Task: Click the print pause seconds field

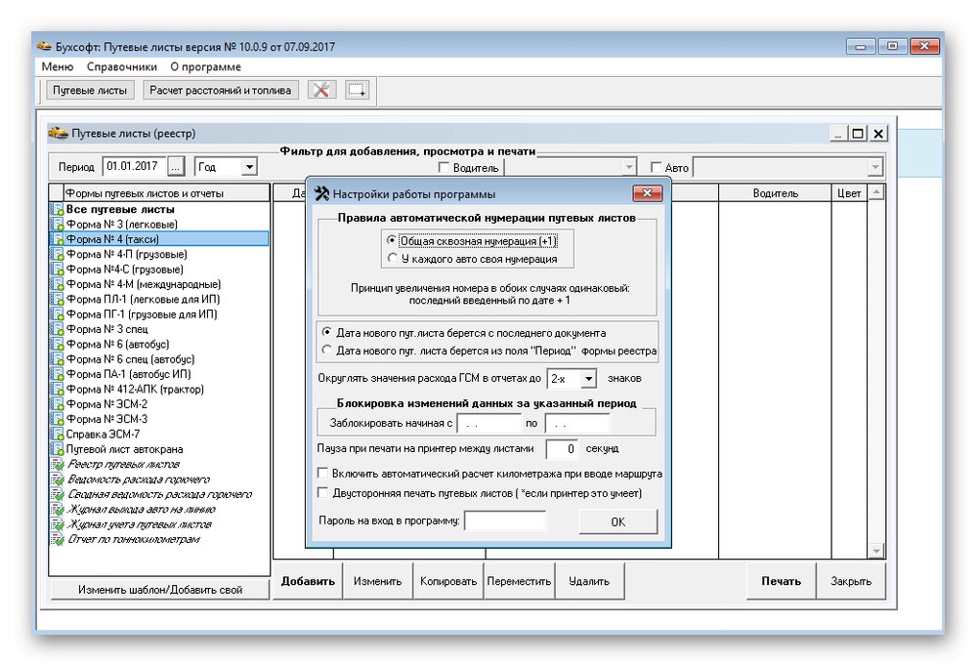Action: [x=562, y=449]
